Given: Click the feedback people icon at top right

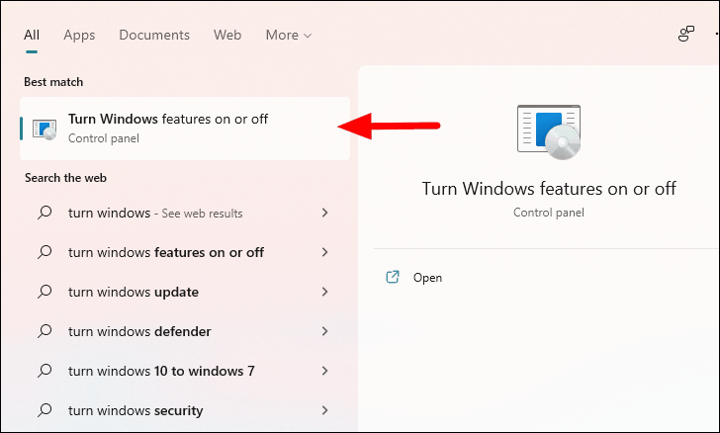Looking at the screenshot, I should click(686, 34).
